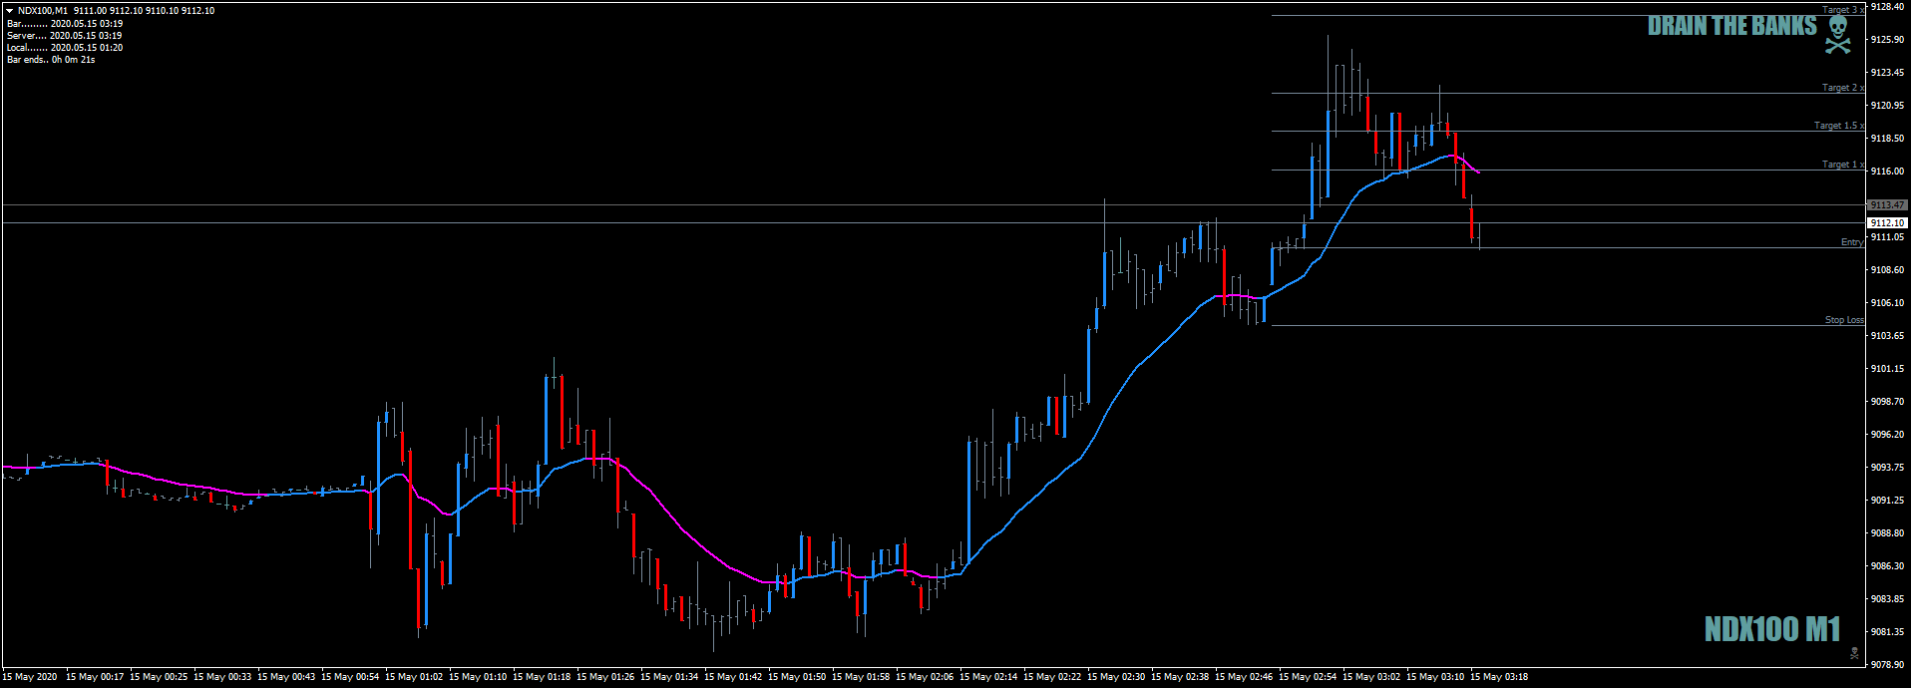Click the '15 May 02:54' time axis label
Screen dimensions: 1911x688
click(x=1308, y=677)
